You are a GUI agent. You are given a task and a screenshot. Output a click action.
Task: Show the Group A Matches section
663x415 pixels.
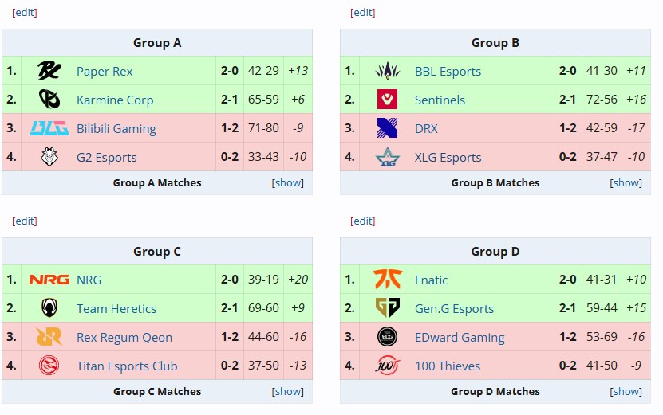pos(287,182)
